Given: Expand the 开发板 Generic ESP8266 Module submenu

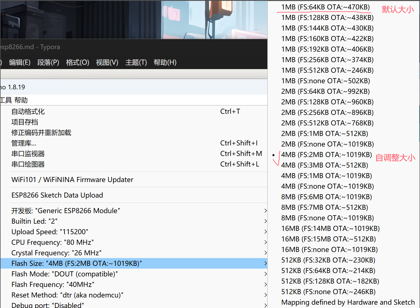Looking at the screenshot, I should [x=134, y=211].
